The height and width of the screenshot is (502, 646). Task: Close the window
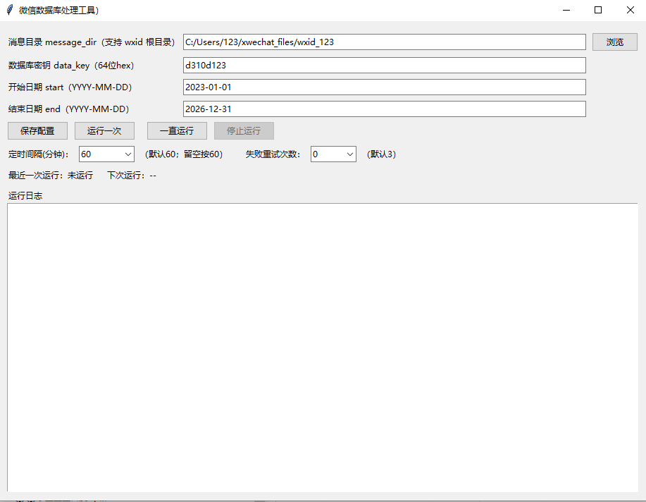pos(631,10)
